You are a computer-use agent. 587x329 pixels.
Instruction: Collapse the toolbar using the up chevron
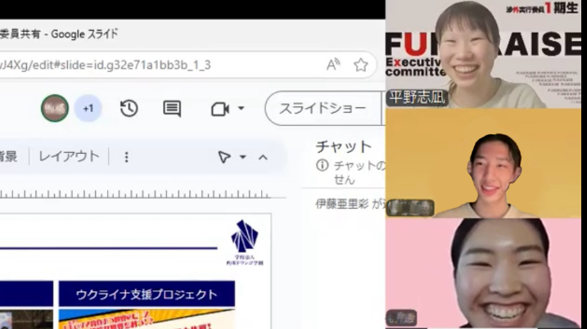(263, 157)
